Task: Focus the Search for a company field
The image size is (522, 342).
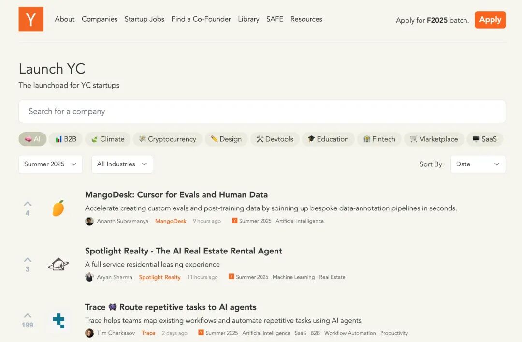Action: pyautogui.click(x=262, y=111)
